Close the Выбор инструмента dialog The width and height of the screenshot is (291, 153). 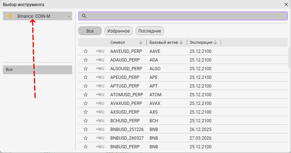pyautogui.click(x=286, y=4)
